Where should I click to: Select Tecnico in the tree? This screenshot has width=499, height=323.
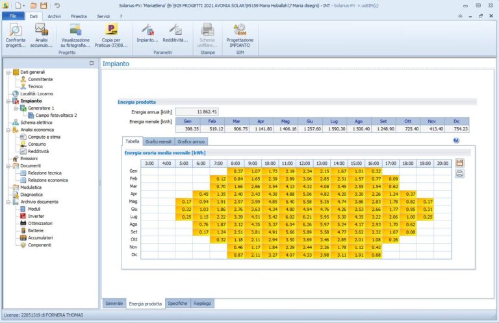click(x=35, y=86)
